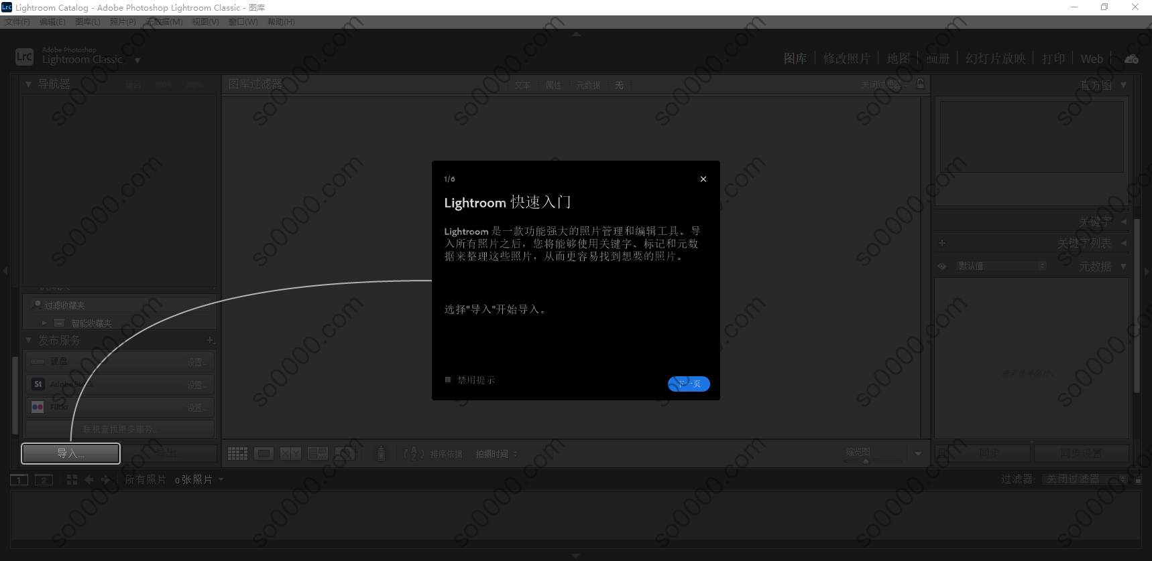1152x561 pixels.
Task: Open 关闭过滤器 dropdown in filter bar
Action: (x=884, y=84)
